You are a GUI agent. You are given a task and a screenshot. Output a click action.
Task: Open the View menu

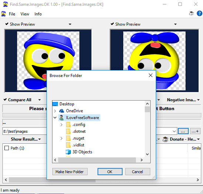pyautogui.click(x=25, y=14)
